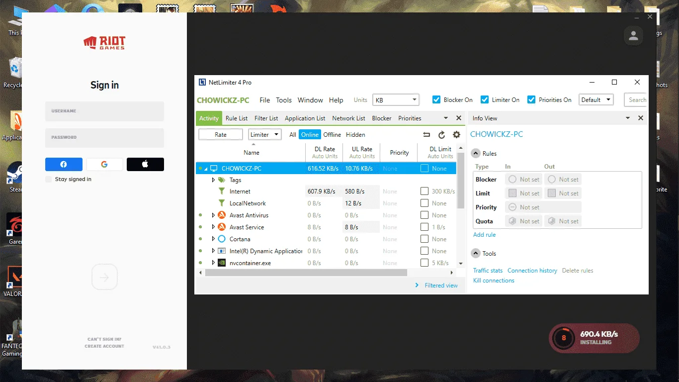Click the Riot install progress indicator
The width and height of the screenshot is (679, 382).
coord(594,338)
